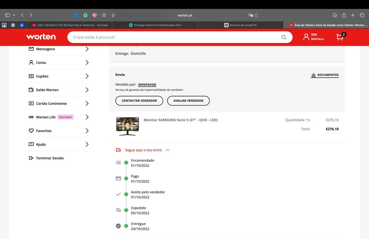Click the 'Aceite pelo vendedor' checkmark icon
369x239 pixels.
click(118, 194)
